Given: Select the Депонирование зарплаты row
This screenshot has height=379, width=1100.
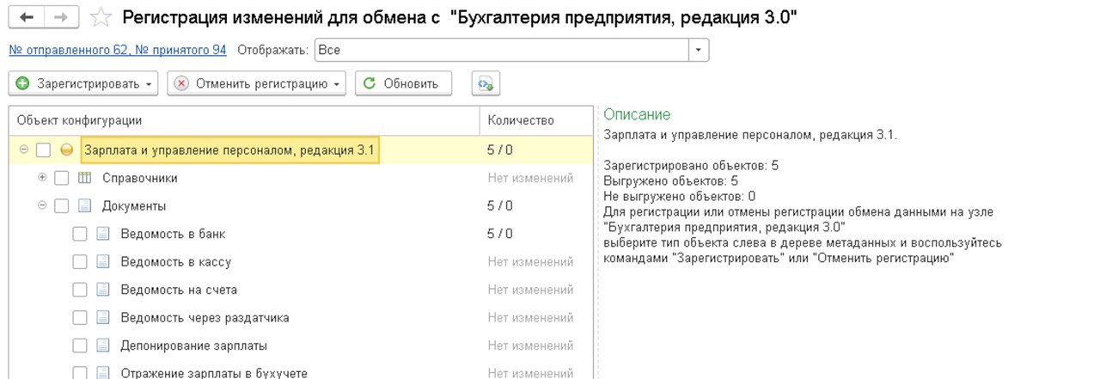Looking at the screenshot, I should click(x=301, y=345).
